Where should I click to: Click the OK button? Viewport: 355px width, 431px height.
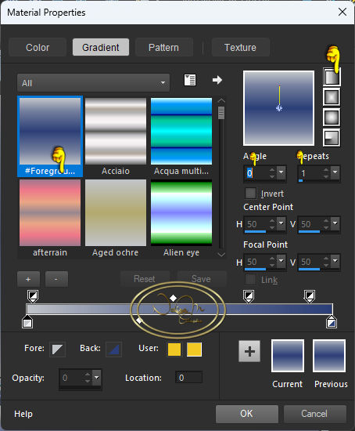[x=246, y=414]
